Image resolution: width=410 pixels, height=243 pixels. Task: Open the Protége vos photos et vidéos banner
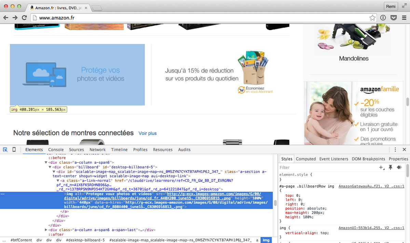[77, 75]
